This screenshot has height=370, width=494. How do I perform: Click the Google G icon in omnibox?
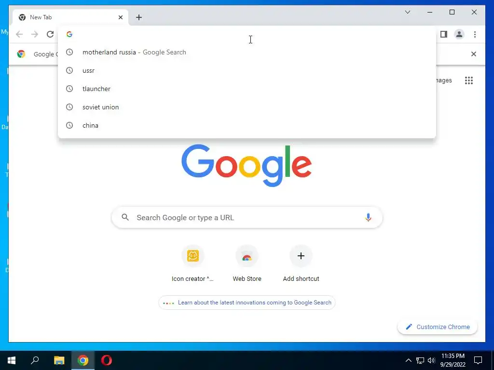click(x=69, y=34)
